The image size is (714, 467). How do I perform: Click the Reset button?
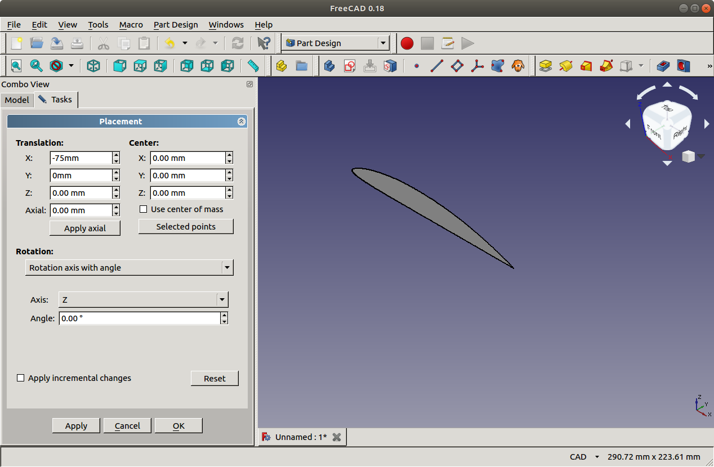click(x=215, y=378)
